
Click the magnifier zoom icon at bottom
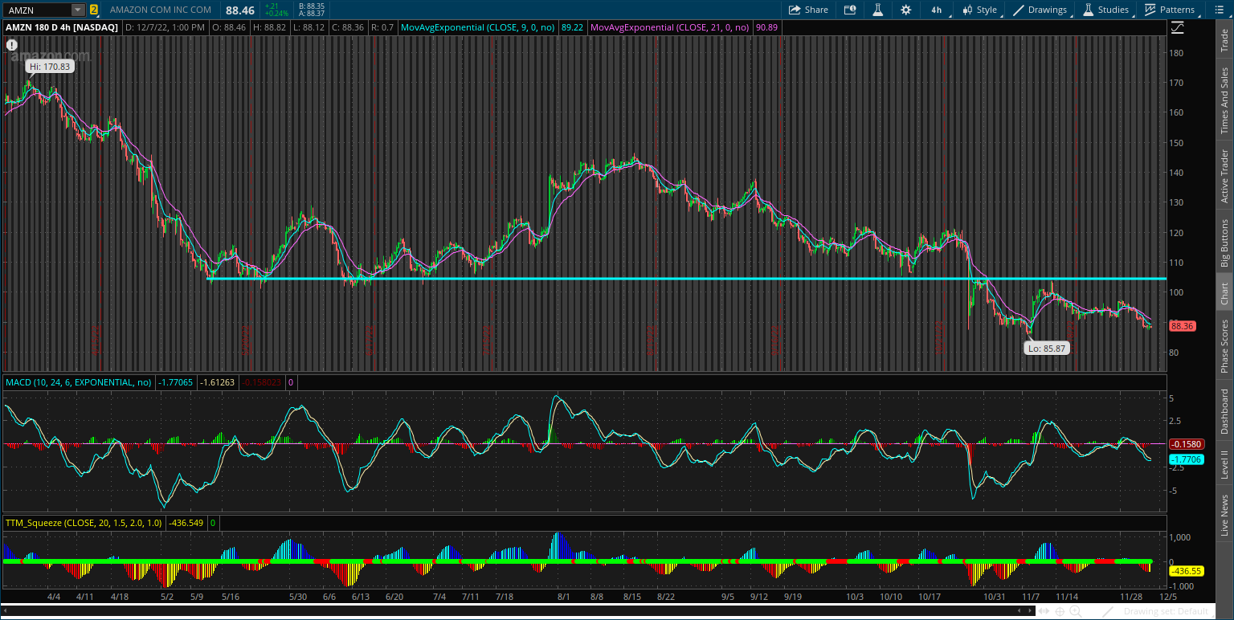coord(1077,612)
